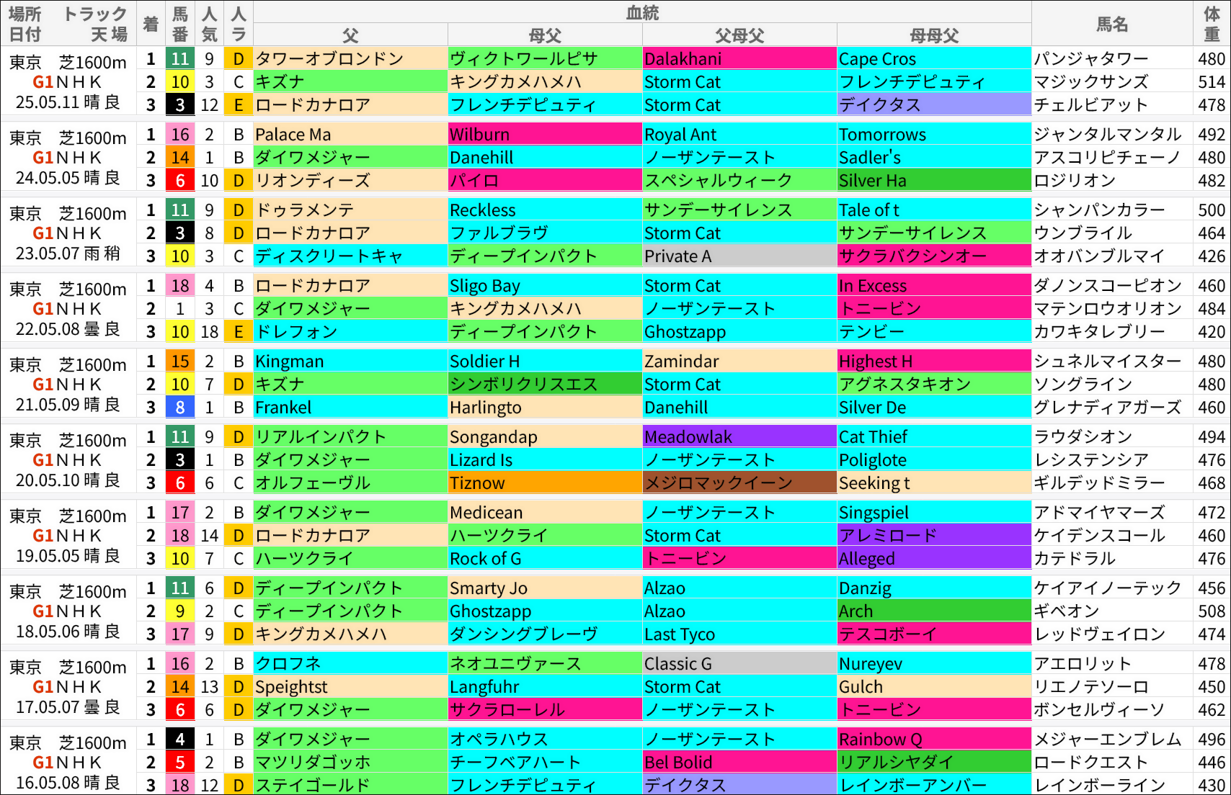
Task: Click the Palace Ma sire cell
Action: click(350, 135)
